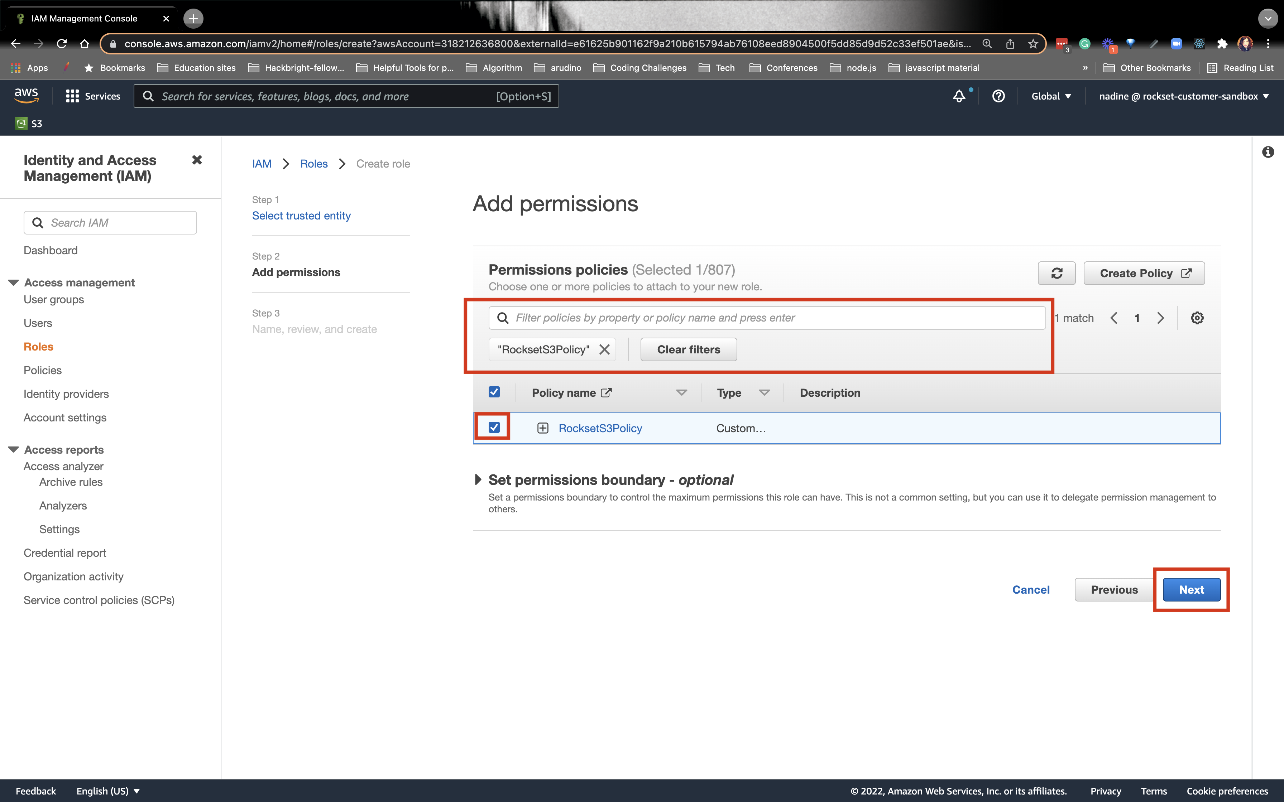Open the Global region dropdown

pos(1051,96)
